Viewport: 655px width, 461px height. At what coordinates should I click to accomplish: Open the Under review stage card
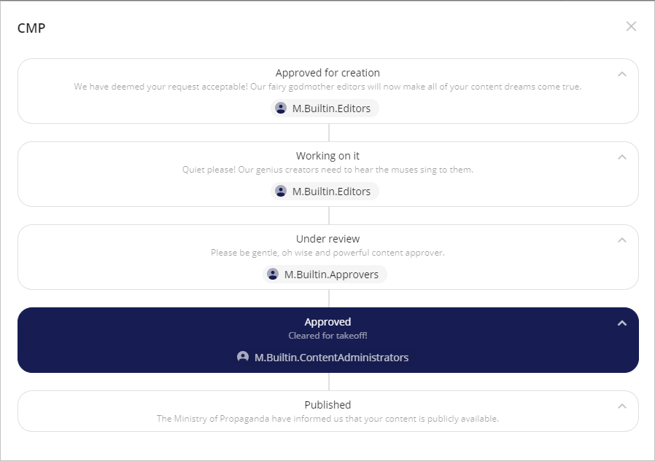327,256
